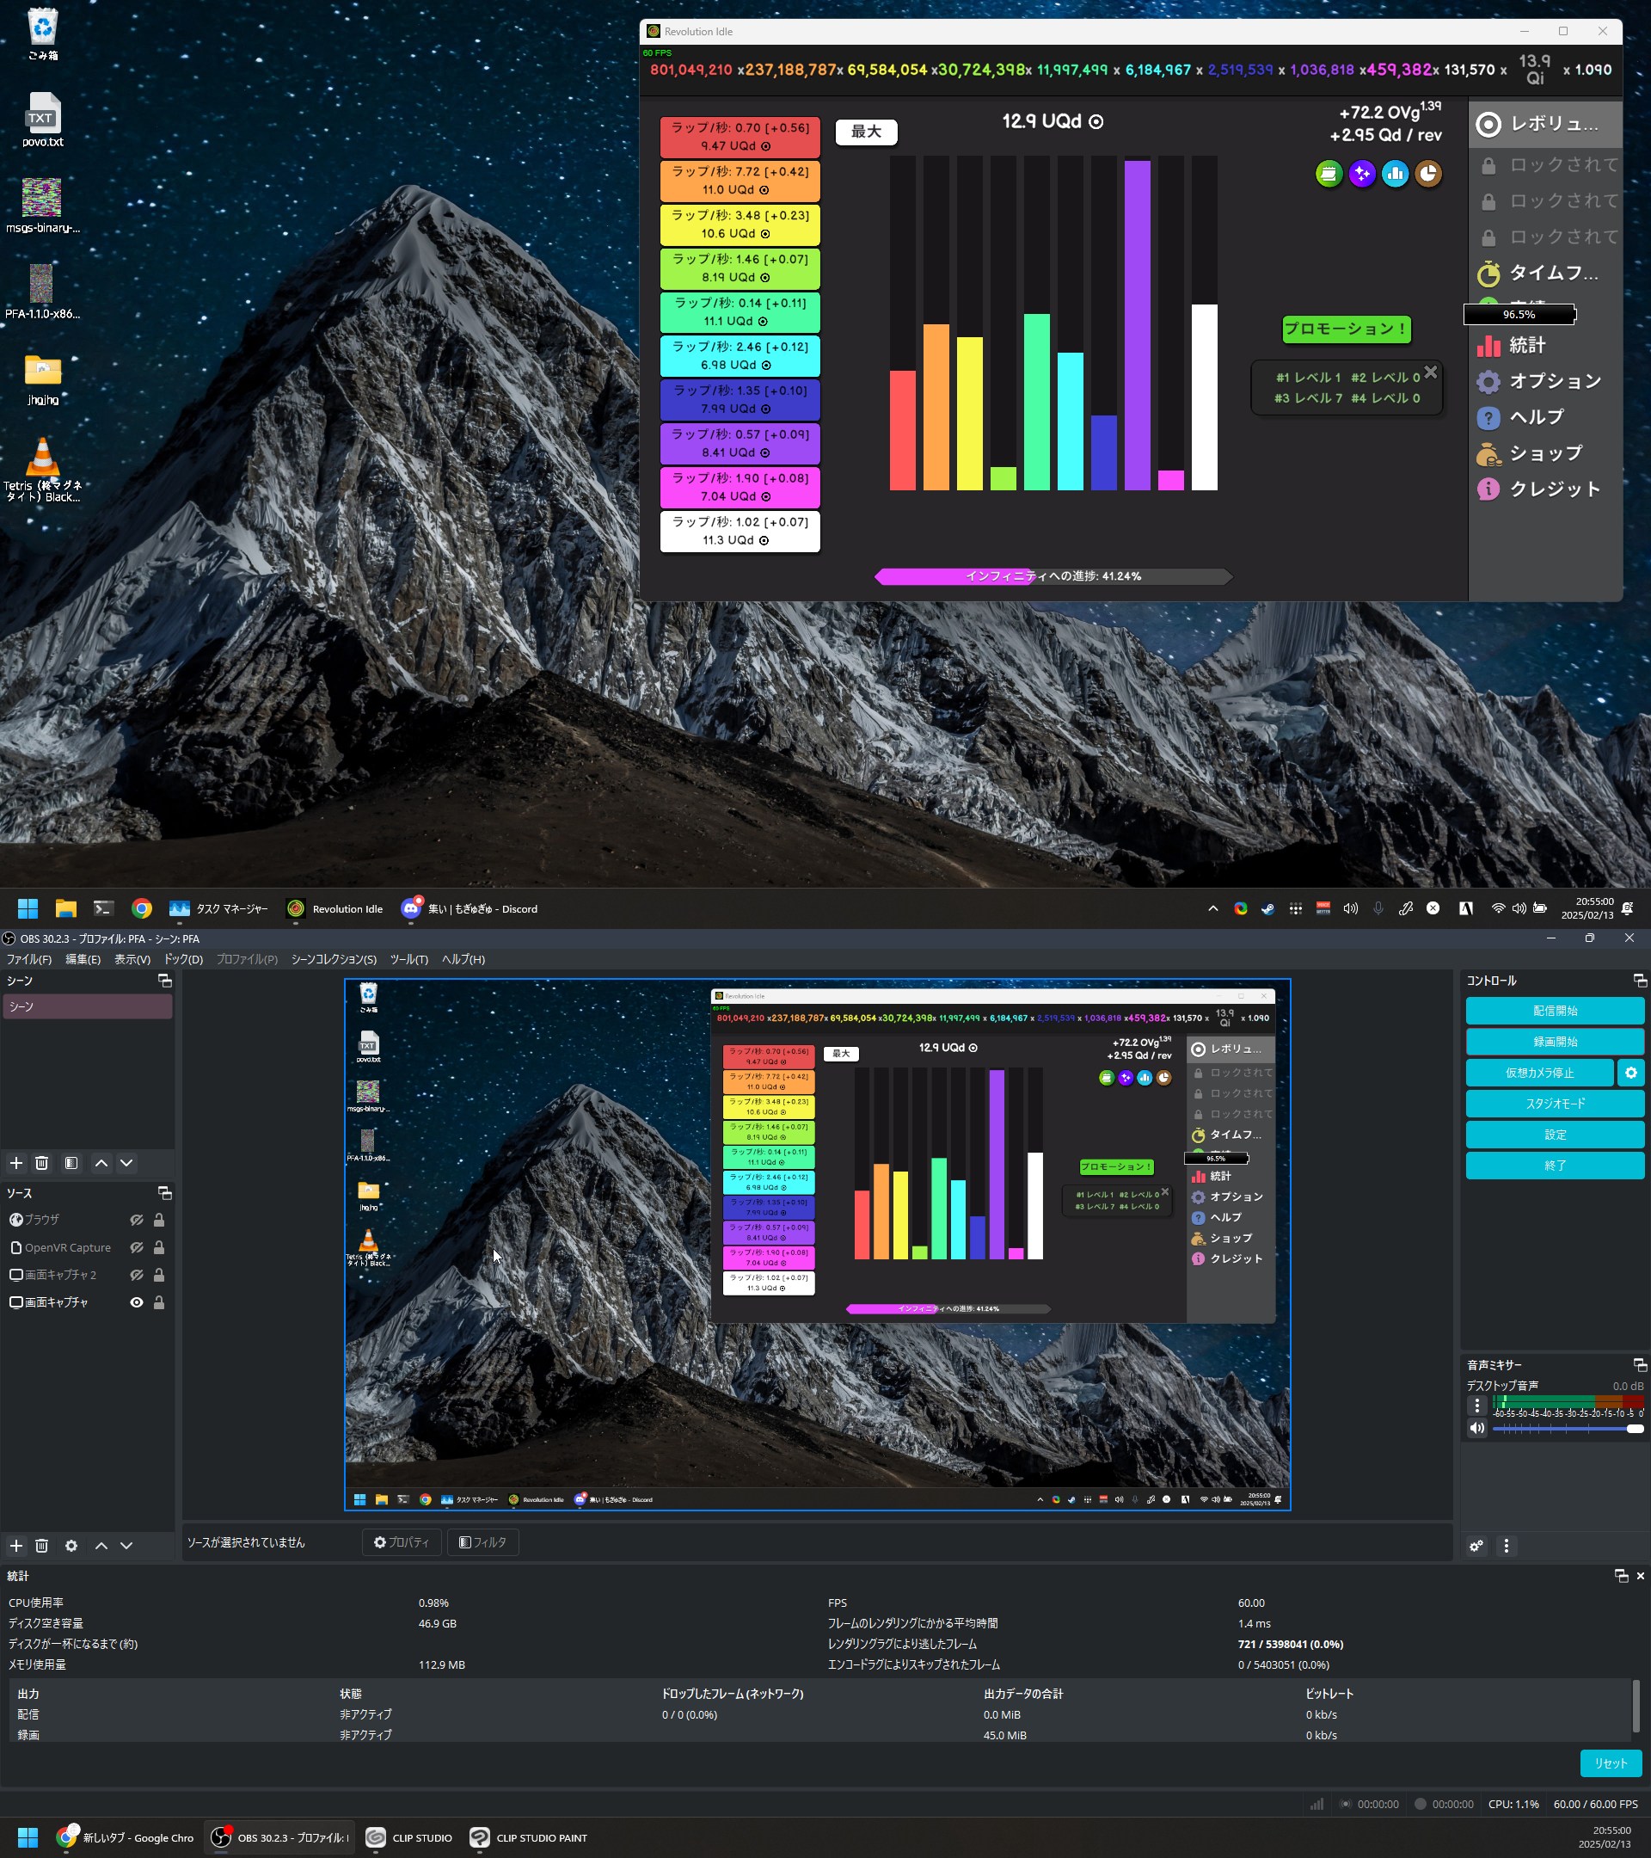The width and height of the screenshot is (1651, 1858).
Task: Click the purple sparkle icon in Revolution Idle
Action: pos(1361,174)
